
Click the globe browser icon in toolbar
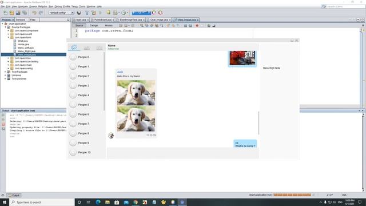pyautogui.click(x=79, y=13)
